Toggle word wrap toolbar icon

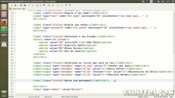pyautogui.click(x=66, y=5)
